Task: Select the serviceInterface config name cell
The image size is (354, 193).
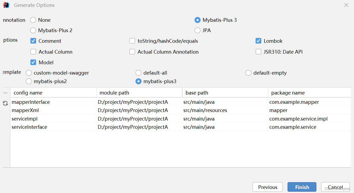Action: click(53, 127)
